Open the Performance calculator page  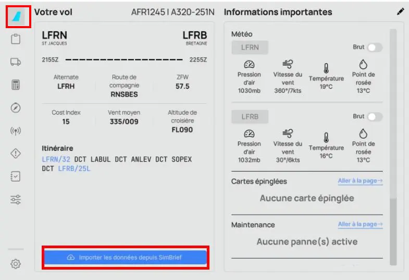(x=16, y=85)
